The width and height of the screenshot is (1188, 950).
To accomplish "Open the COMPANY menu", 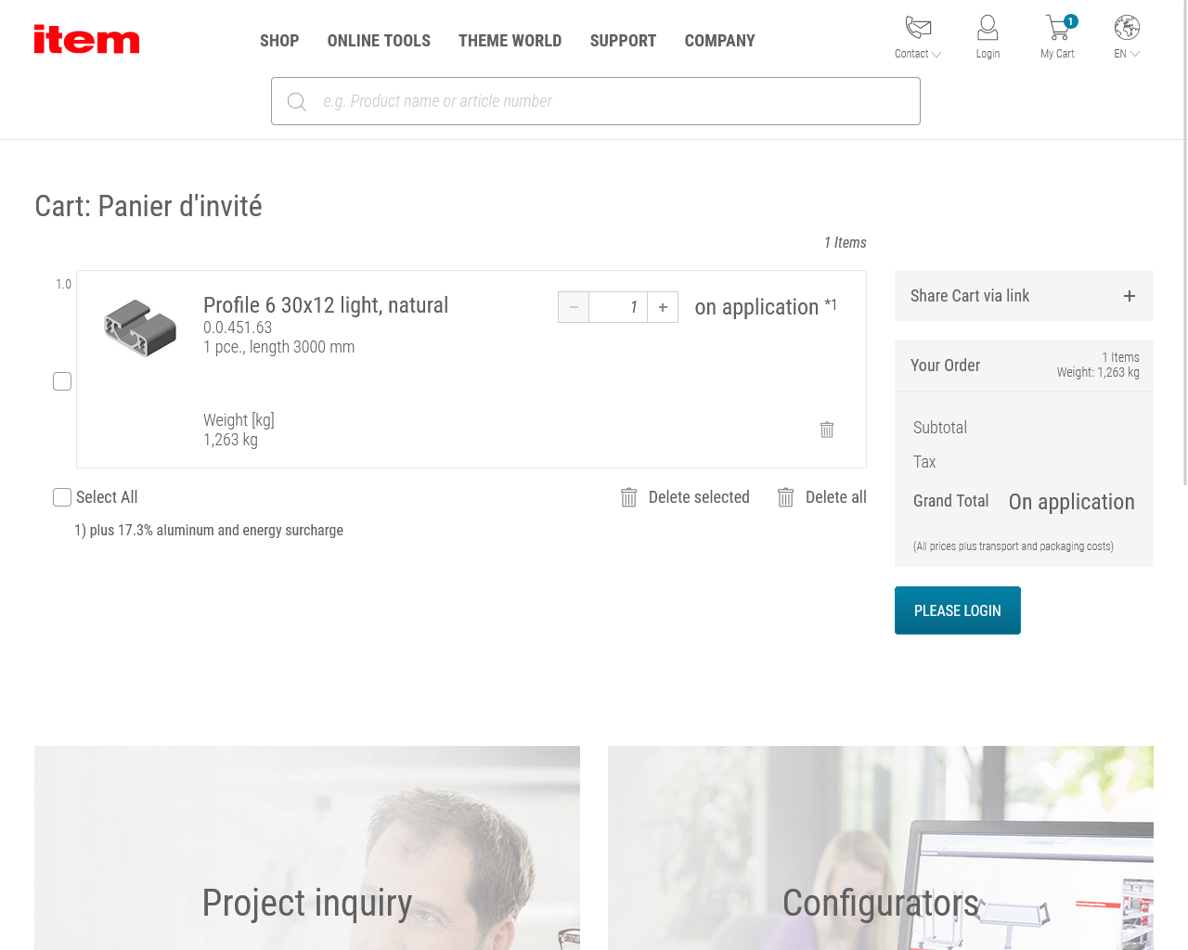I will point(719,41).
